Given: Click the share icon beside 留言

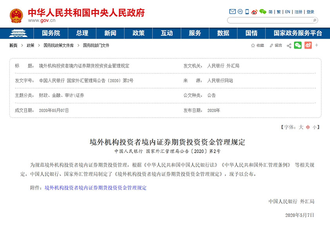Looking at the screenshot, I should (x=289, y=45).
